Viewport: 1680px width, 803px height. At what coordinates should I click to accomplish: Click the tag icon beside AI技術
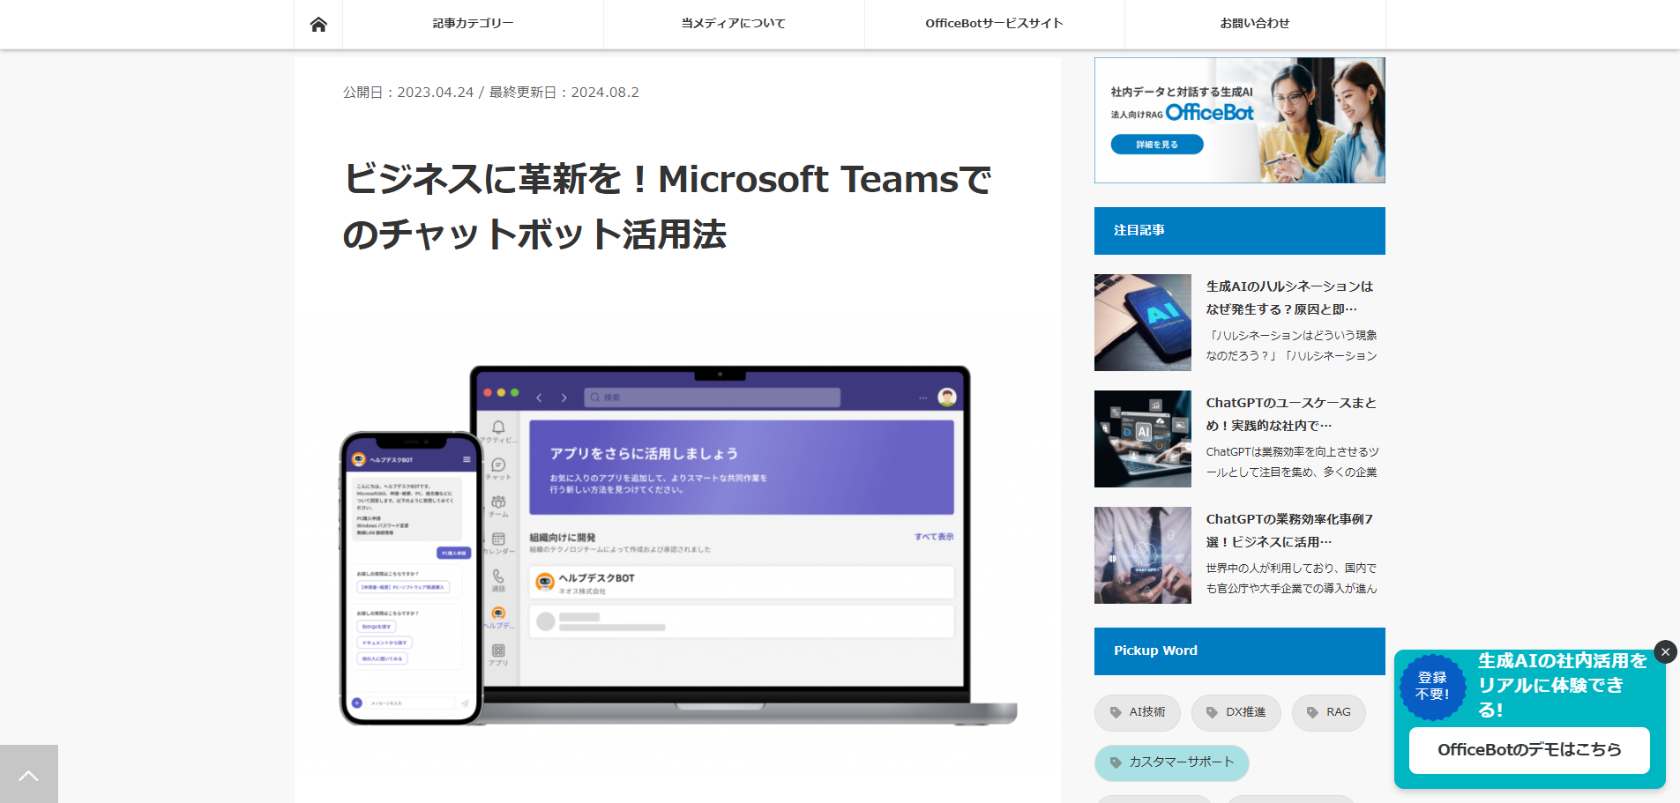(x=1116, y=712)
